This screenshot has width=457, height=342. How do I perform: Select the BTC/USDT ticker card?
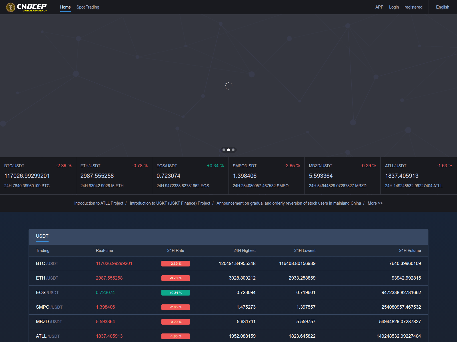click(x=38, y=176)
